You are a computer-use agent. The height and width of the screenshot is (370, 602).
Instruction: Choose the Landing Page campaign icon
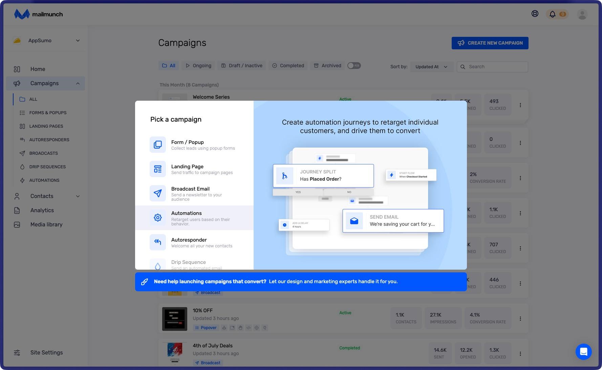(x=158, y=169)
